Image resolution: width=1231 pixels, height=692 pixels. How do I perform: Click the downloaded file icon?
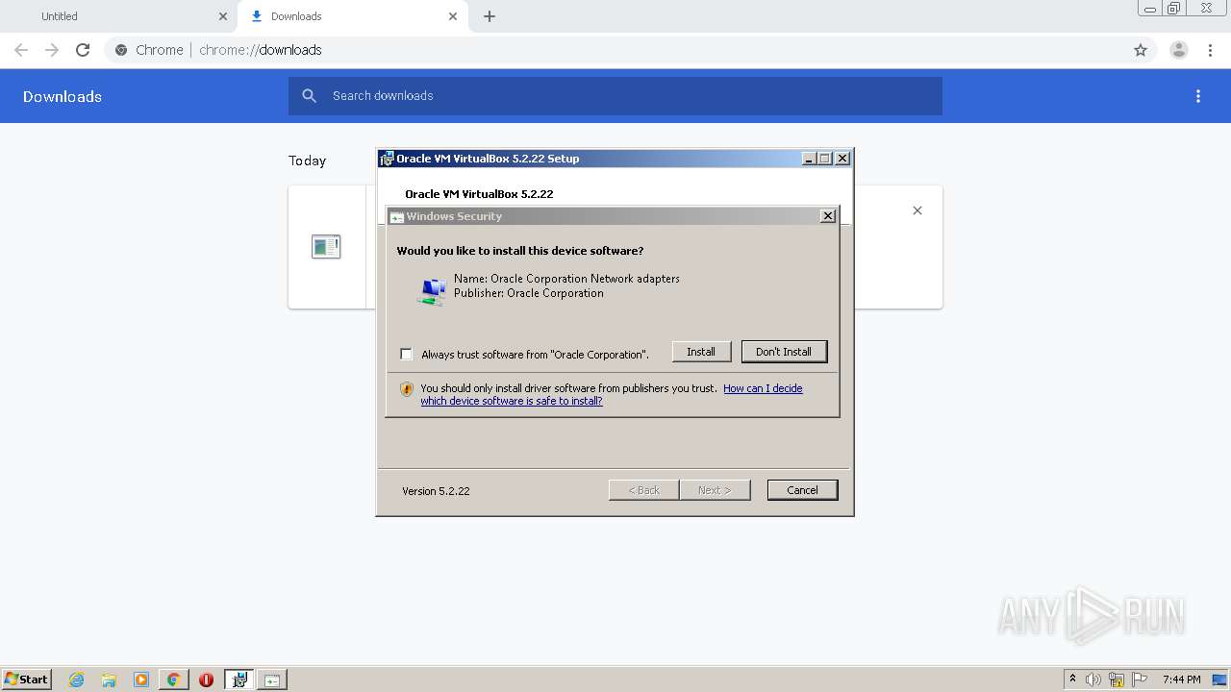[326, 247]
